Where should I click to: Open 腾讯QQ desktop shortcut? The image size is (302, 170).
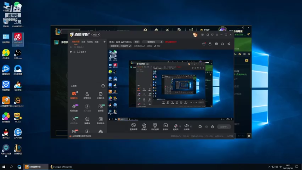click(x=6, y=134)
